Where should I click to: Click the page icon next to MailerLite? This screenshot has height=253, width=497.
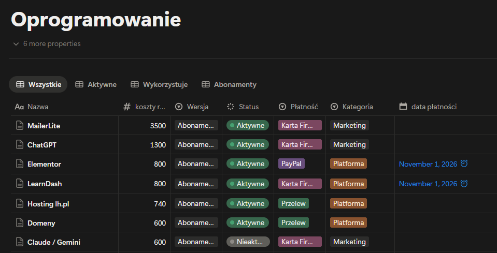pyautogui.click(x=20, y=126)
